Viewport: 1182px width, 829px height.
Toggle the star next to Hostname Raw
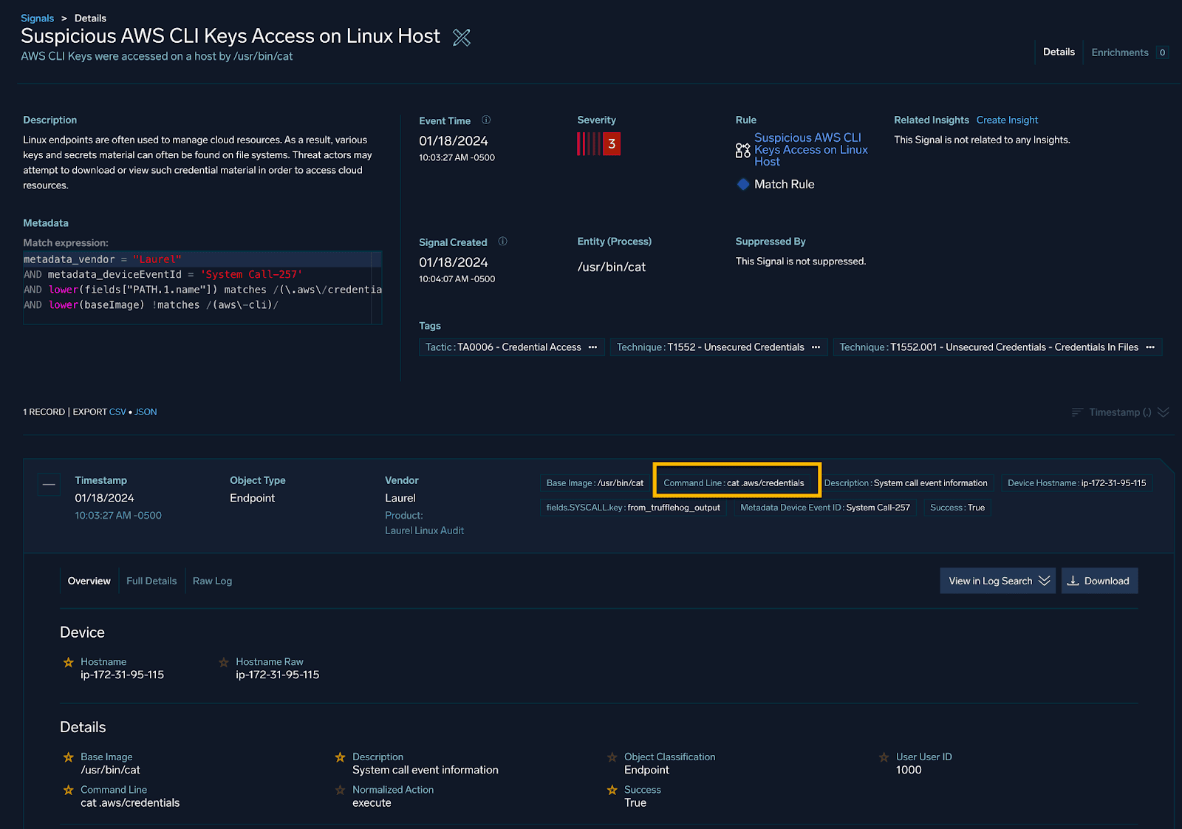point(224,663)
